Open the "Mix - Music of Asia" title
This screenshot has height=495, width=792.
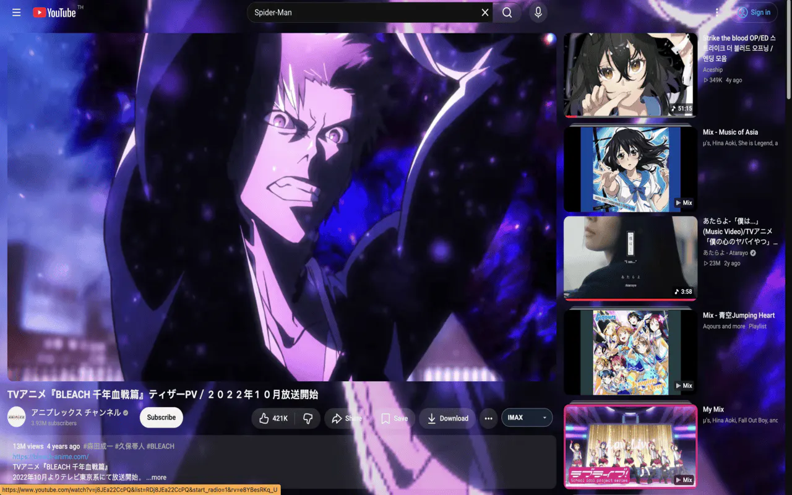(x=730, y=132)
